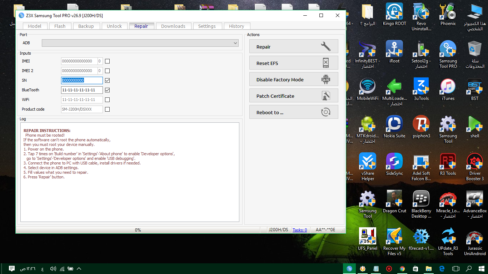Open iTunes desktop icon
This screenshot has height=274, width=488.
(448, 90)
